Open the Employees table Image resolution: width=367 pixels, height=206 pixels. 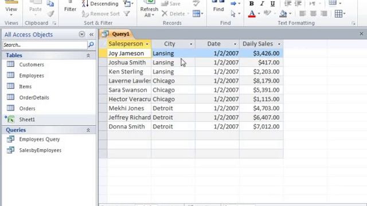(x=32, y=76)
